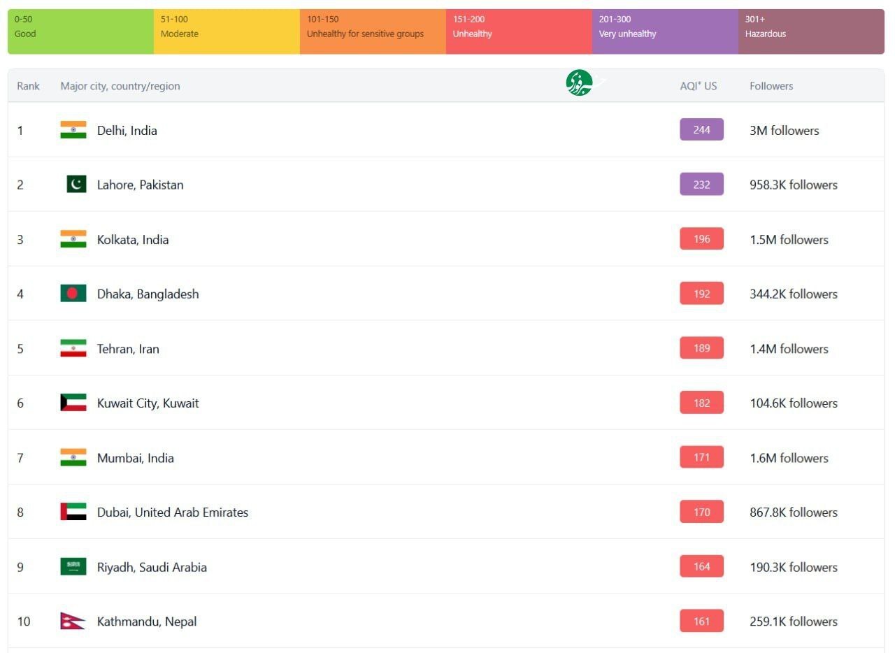Click the Very unhealthy purple legend block
The width and height of the screenshot is (895, 653).
665,31
